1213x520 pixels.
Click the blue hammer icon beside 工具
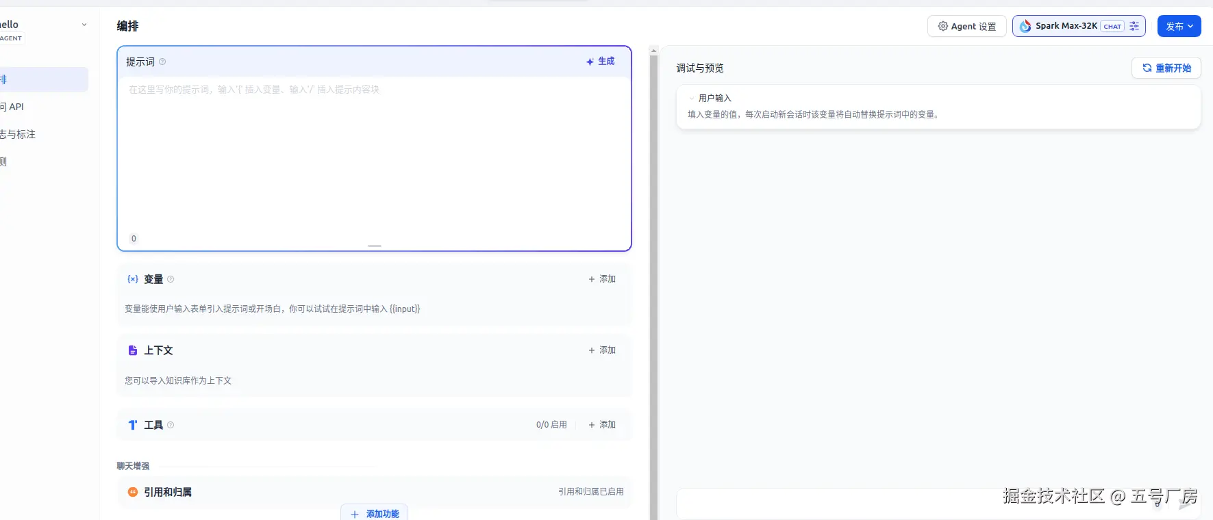click(x=133, y=425)
